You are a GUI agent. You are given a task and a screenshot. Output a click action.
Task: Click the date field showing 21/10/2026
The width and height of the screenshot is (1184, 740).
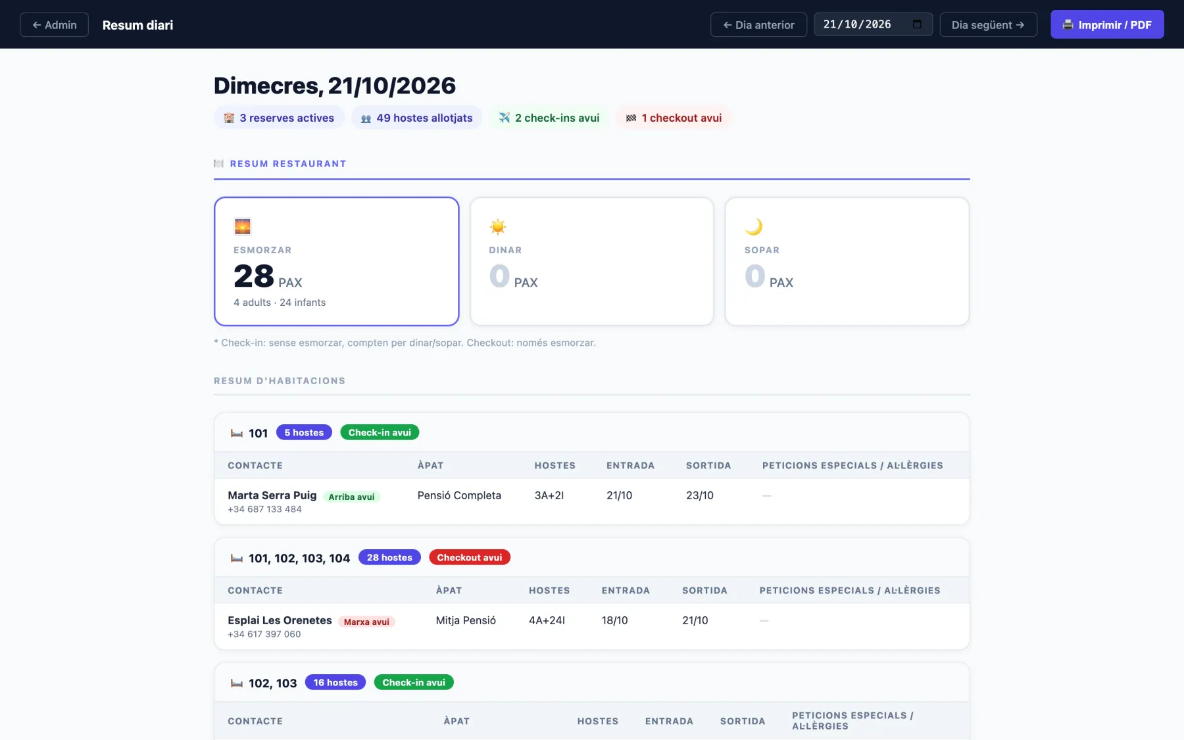[x=873, y=24]
